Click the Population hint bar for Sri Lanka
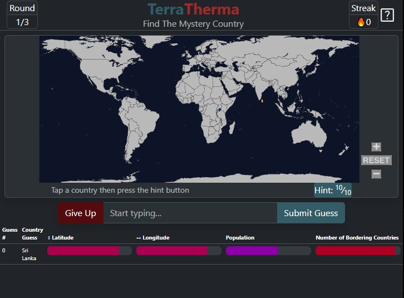The image size is (404, 298). coord(268,251)
